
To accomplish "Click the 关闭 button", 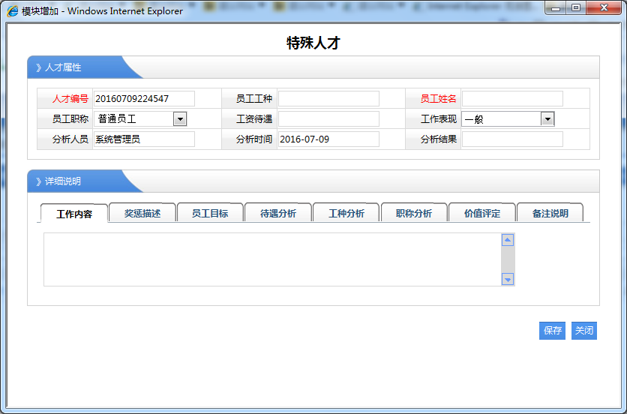I will point(584,331).
